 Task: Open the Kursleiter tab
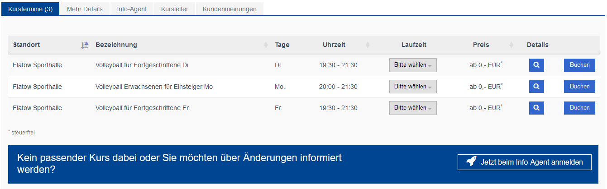click(175, 9)
